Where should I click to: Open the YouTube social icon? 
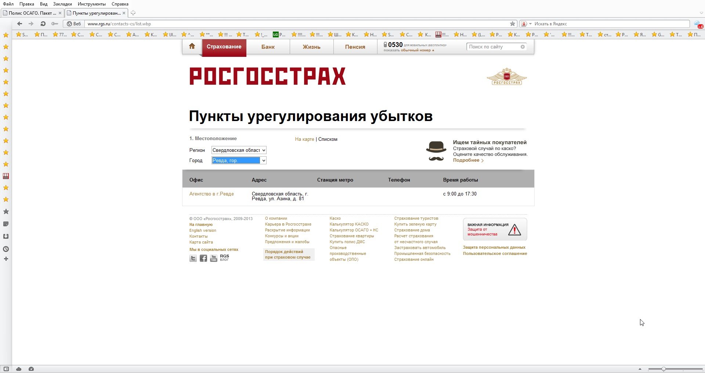213,258
